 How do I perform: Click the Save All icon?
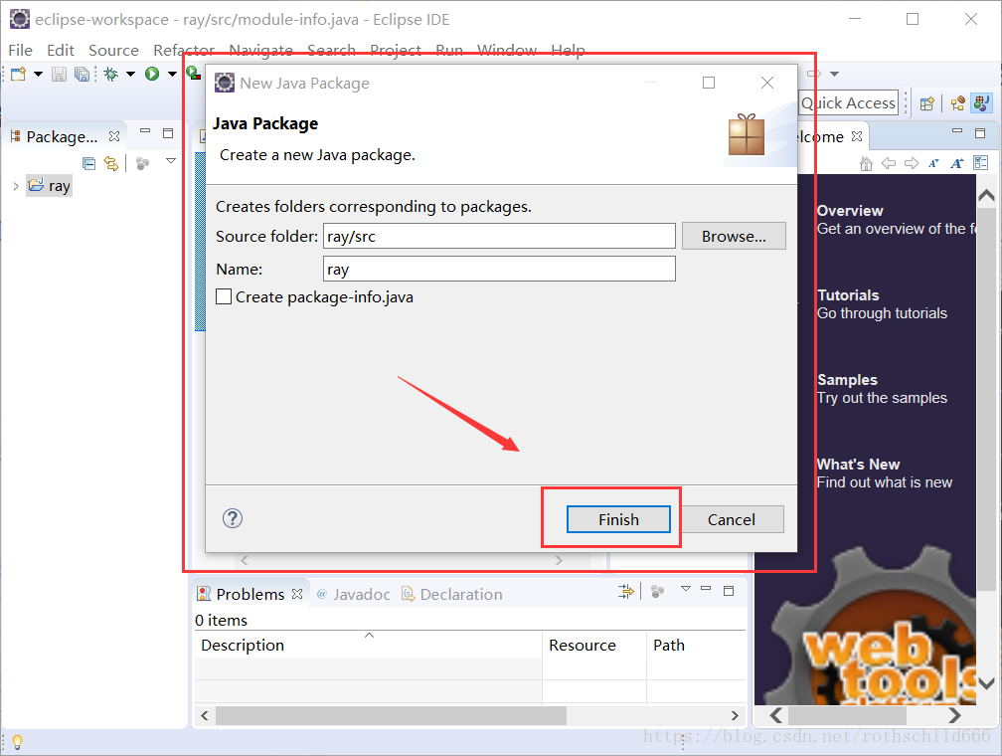[82, 75]
